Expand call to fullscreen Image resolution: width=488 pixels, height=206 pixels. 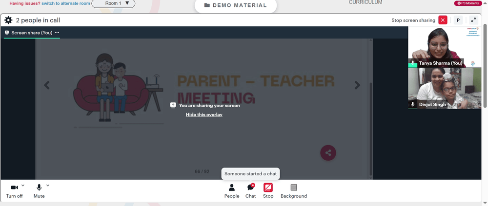(473, 20)
